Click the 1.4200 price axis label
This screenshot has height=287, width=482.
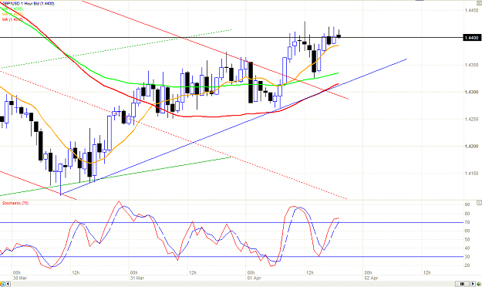coord(471,146)
